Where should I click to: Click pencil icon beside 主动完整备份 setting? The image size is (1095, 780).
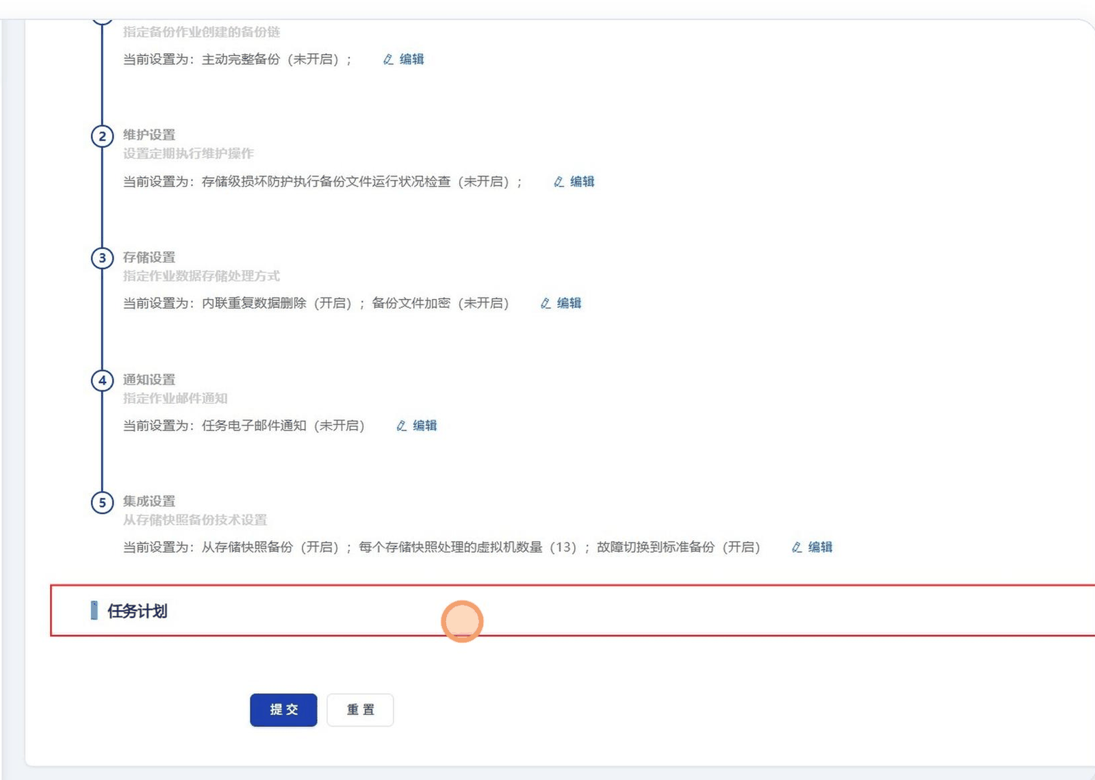tap(388, 60)
